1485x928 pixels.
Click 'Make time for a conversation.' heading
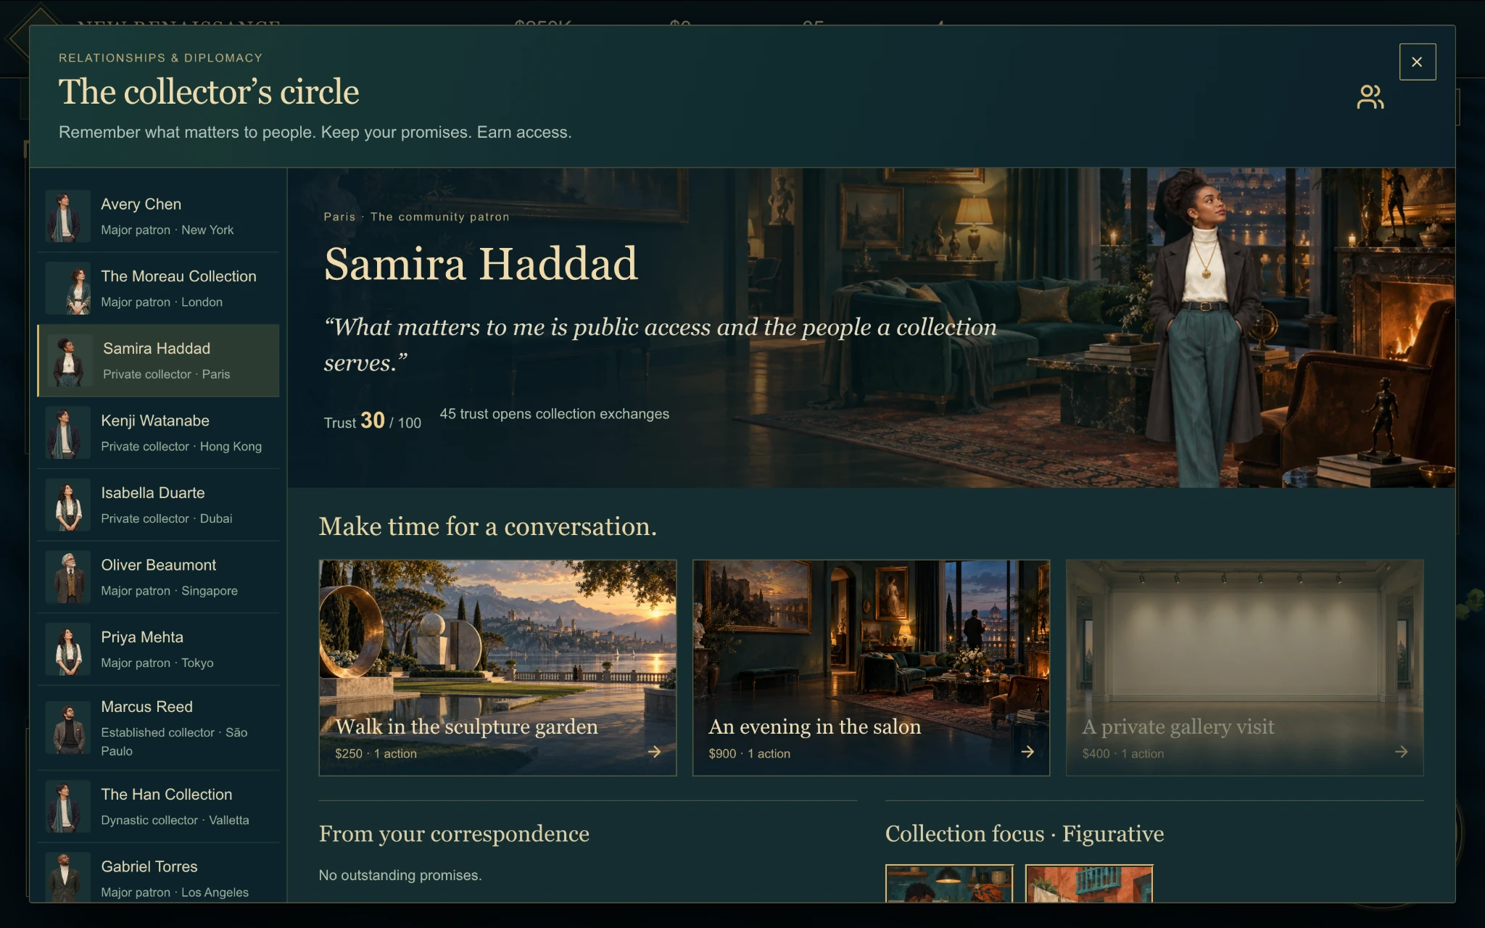point(488,526)
